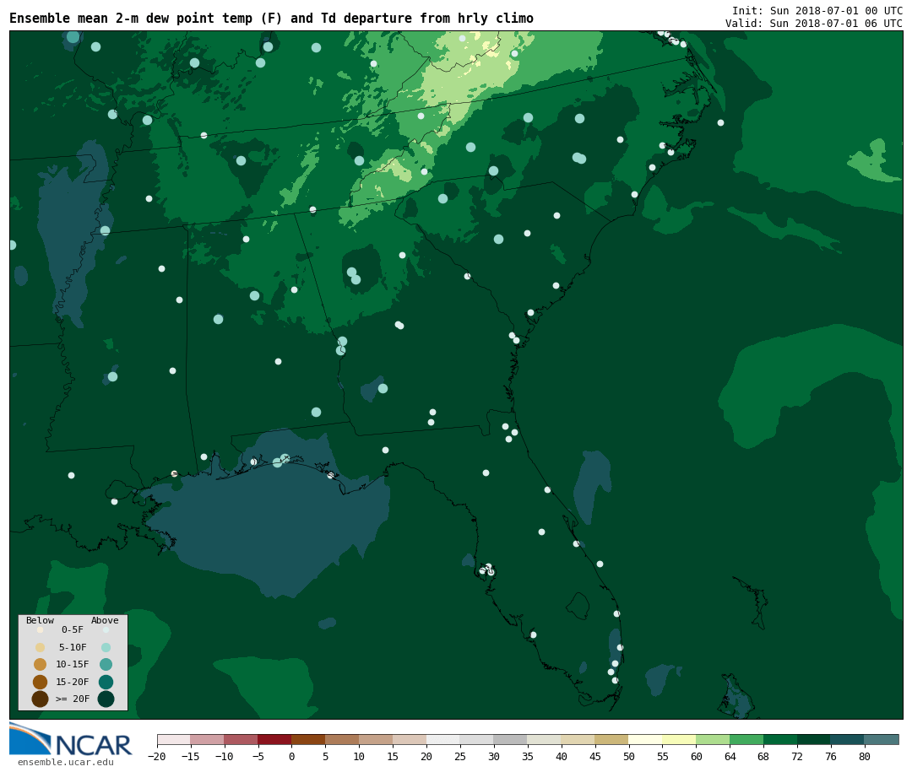Click the Init: Sun 2018-07-01 00 UTC line
912x772 pixels.
click(817, 10)
